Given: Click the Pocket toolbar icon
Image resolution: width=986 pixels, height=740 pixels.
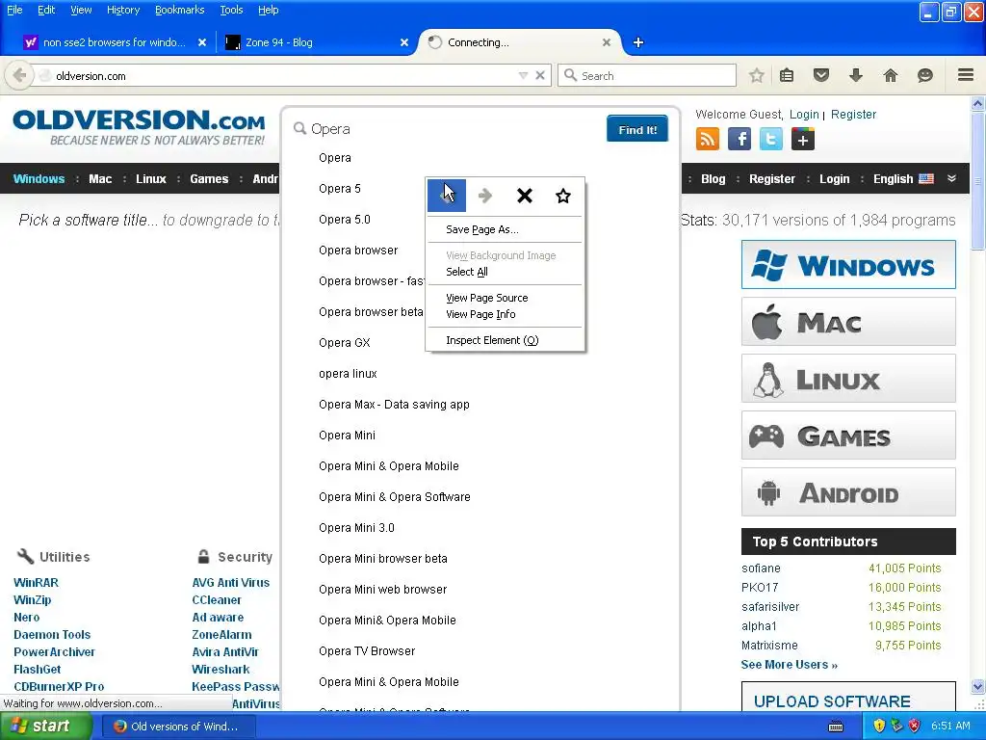Looking at the screenshot, I should 821,75.
